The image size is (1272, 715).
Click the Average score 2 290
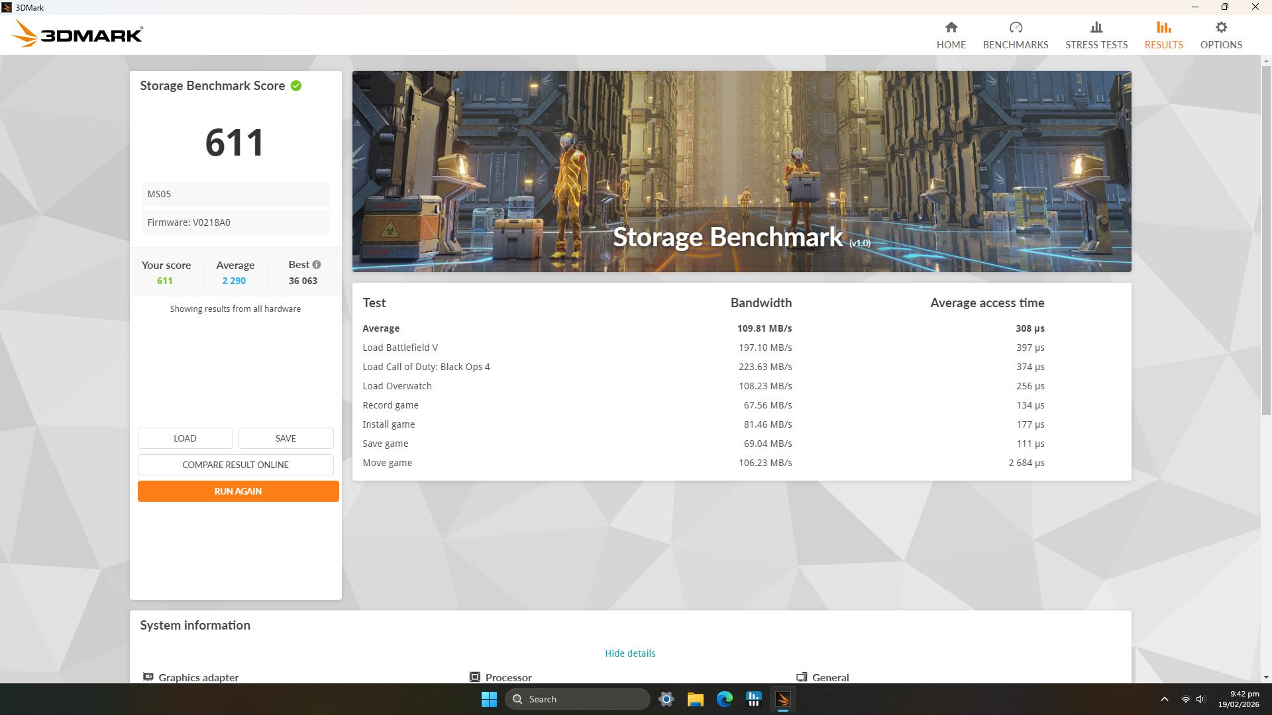234,281
